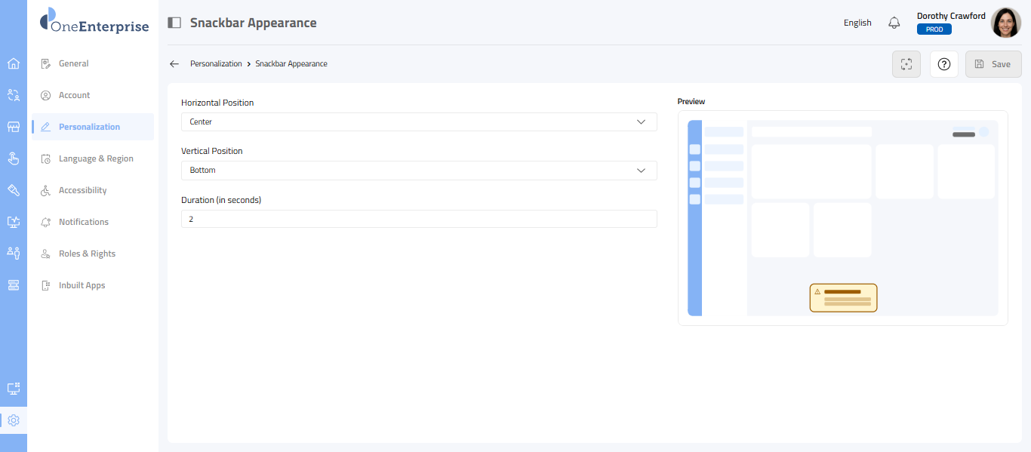This screenshot has height=452, width=1031.
Task: Click the help question mark icon
Action: [x=943, y=64]
